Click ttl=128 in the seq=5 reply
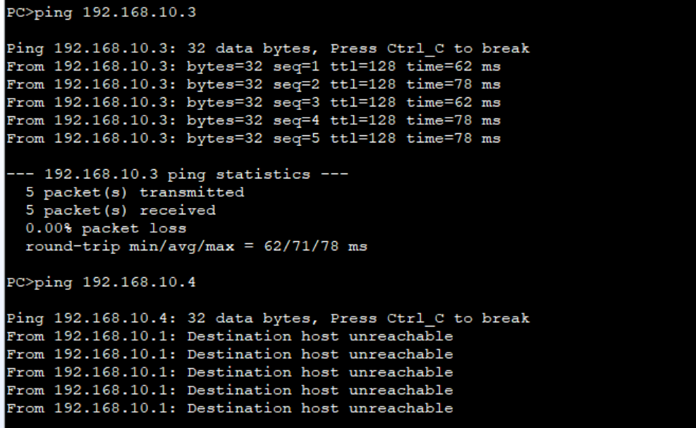696x428 pixels. tap(362, 138)
